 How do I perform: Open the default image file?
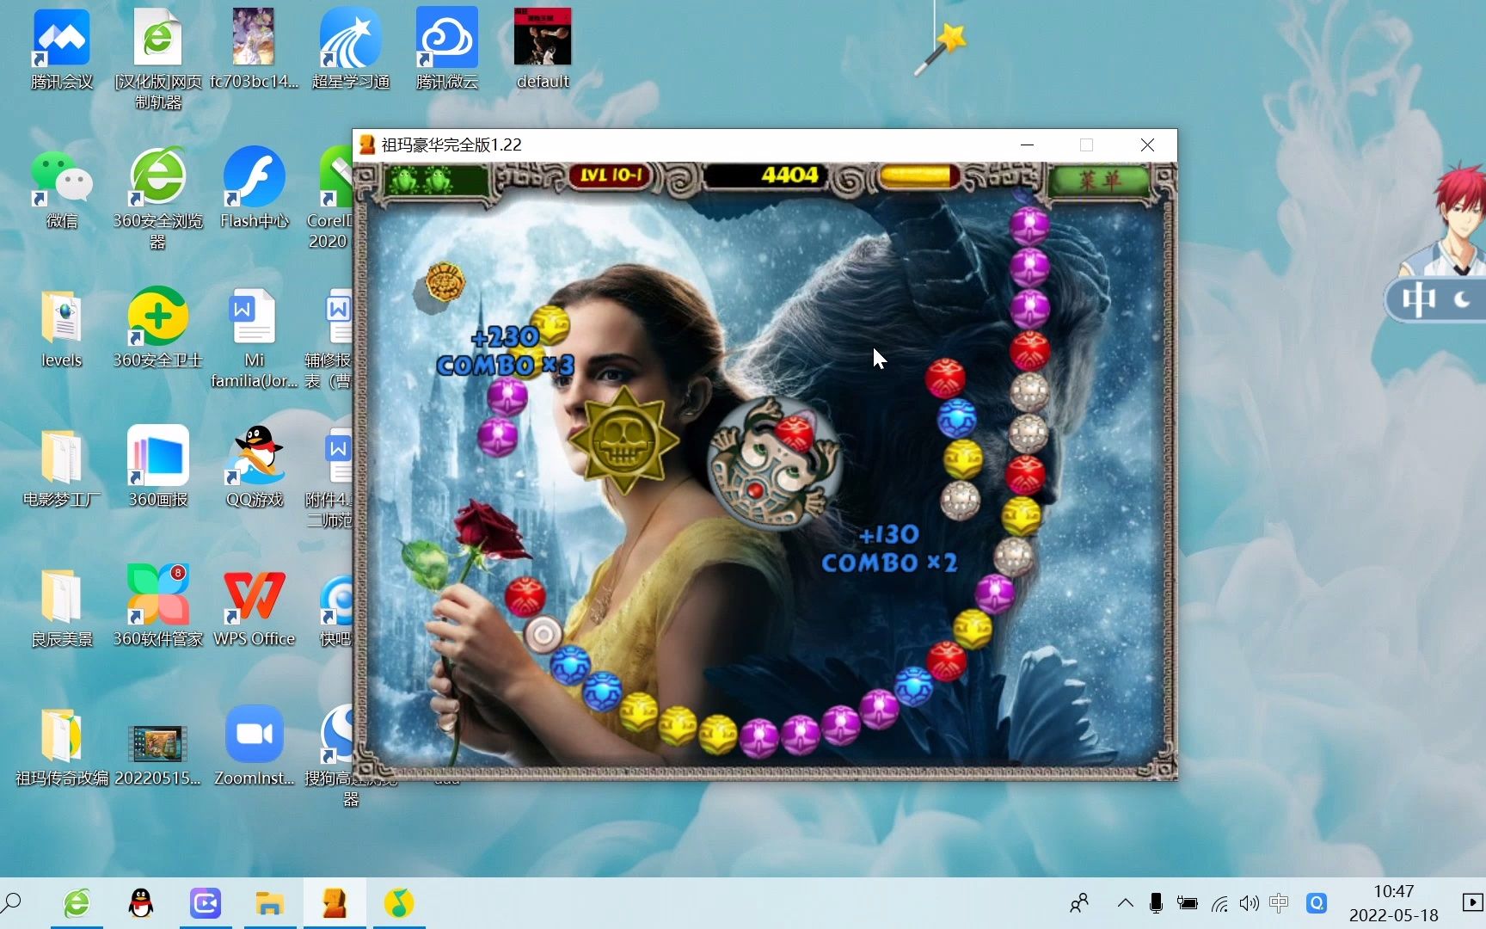click(543, 50)
